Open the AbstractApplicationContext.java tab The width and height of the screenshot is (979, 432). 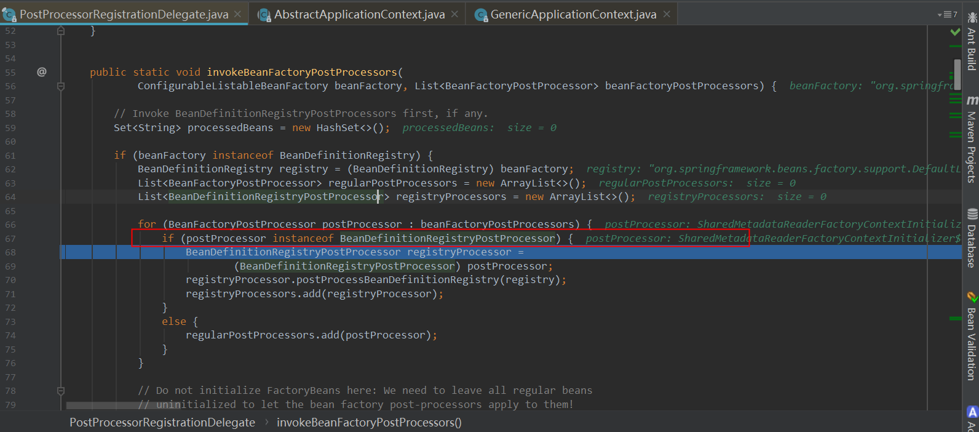359,14
